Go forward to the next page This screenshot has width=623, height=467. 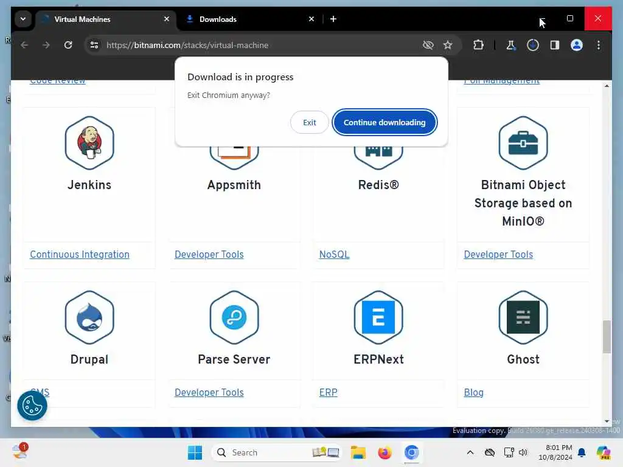(46, 45)
